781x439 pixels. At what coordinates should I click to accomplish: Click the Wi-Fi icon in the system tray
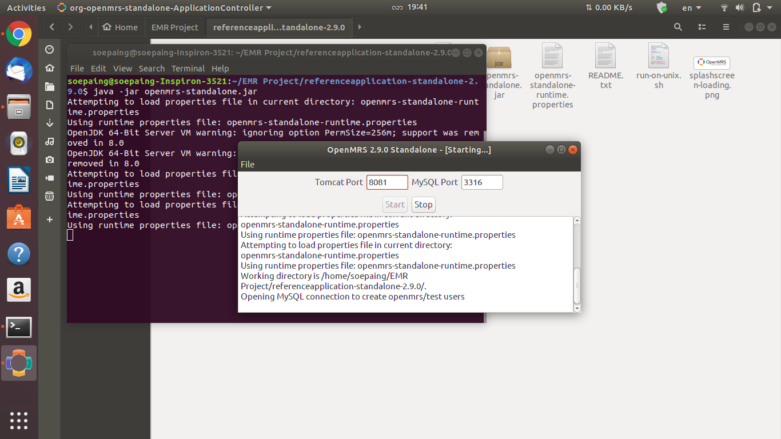[x=724, y=7]
